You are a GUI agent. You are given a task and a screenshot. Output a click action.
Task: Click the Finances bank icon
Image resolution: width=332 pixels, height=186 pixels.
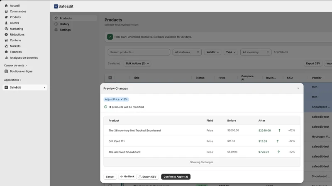point(6,52)
